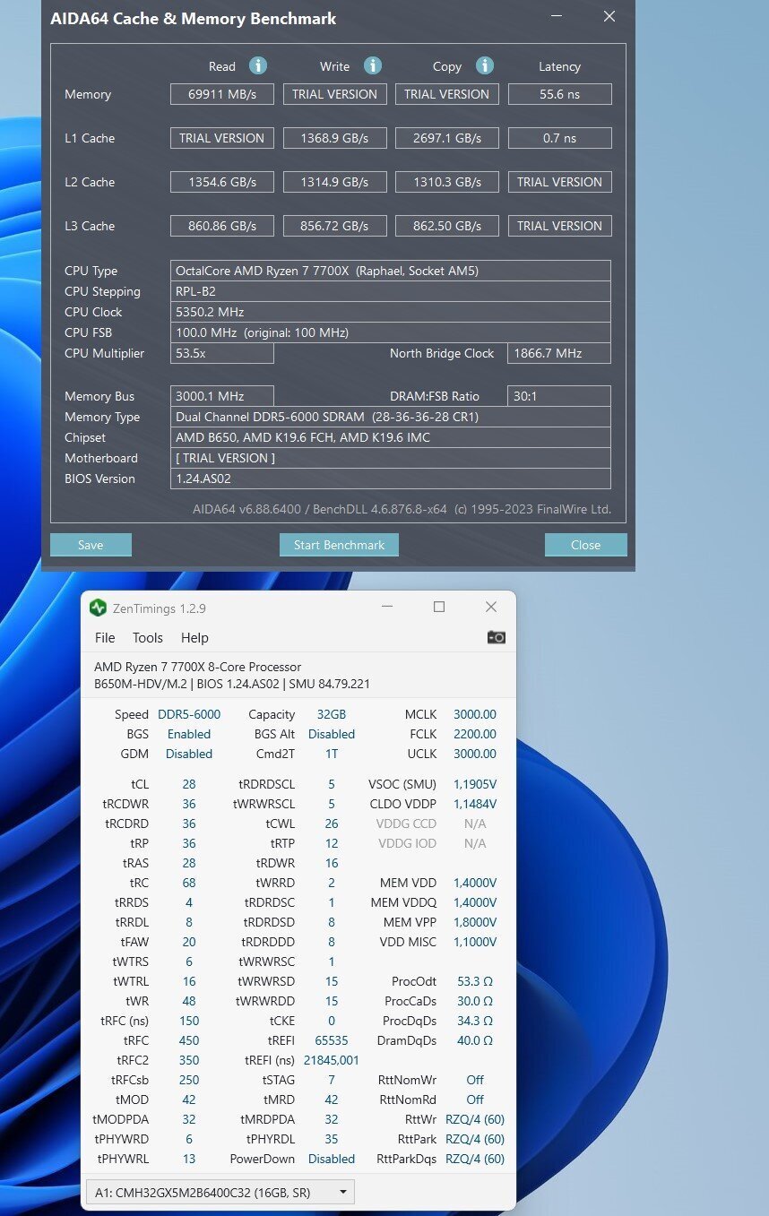This screenshot has height=1216, width=769.
Task: Click the green ZenTimings app logo
Action: pyautogui.click(x=98, y=608)
